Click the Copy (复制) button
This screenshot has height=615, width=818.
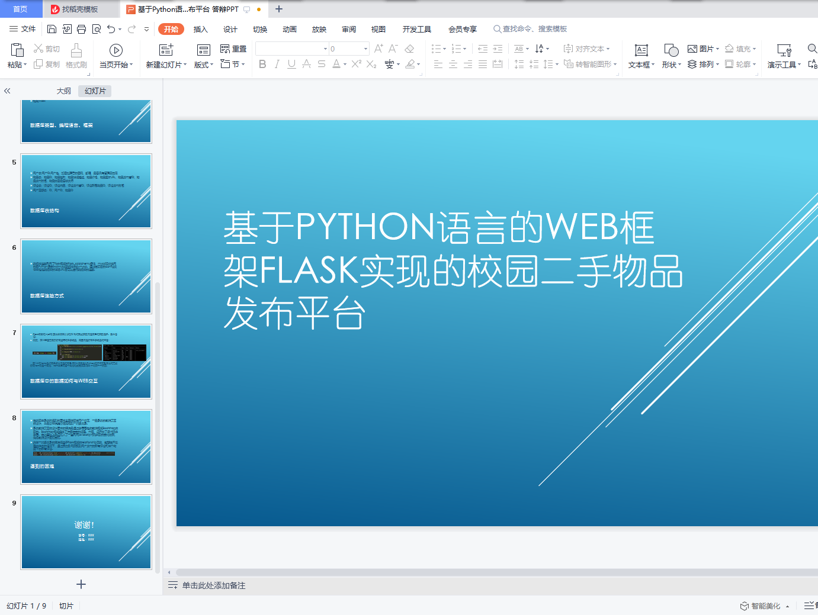pyautogui.click(x=47, y=65)
